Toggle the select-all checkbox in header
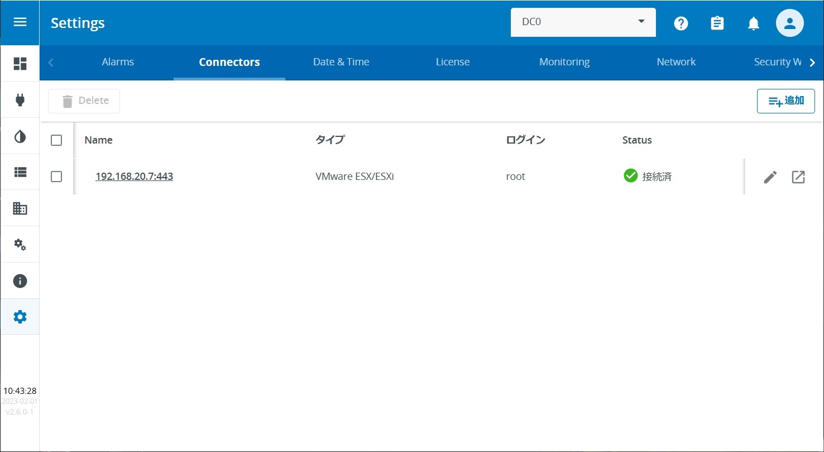The image size is (824, 452). [x=56, y=140]
